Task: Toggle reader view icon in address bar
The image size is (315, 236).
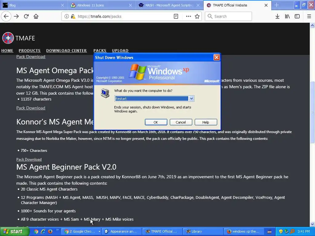Action: [x=176, y=16]
